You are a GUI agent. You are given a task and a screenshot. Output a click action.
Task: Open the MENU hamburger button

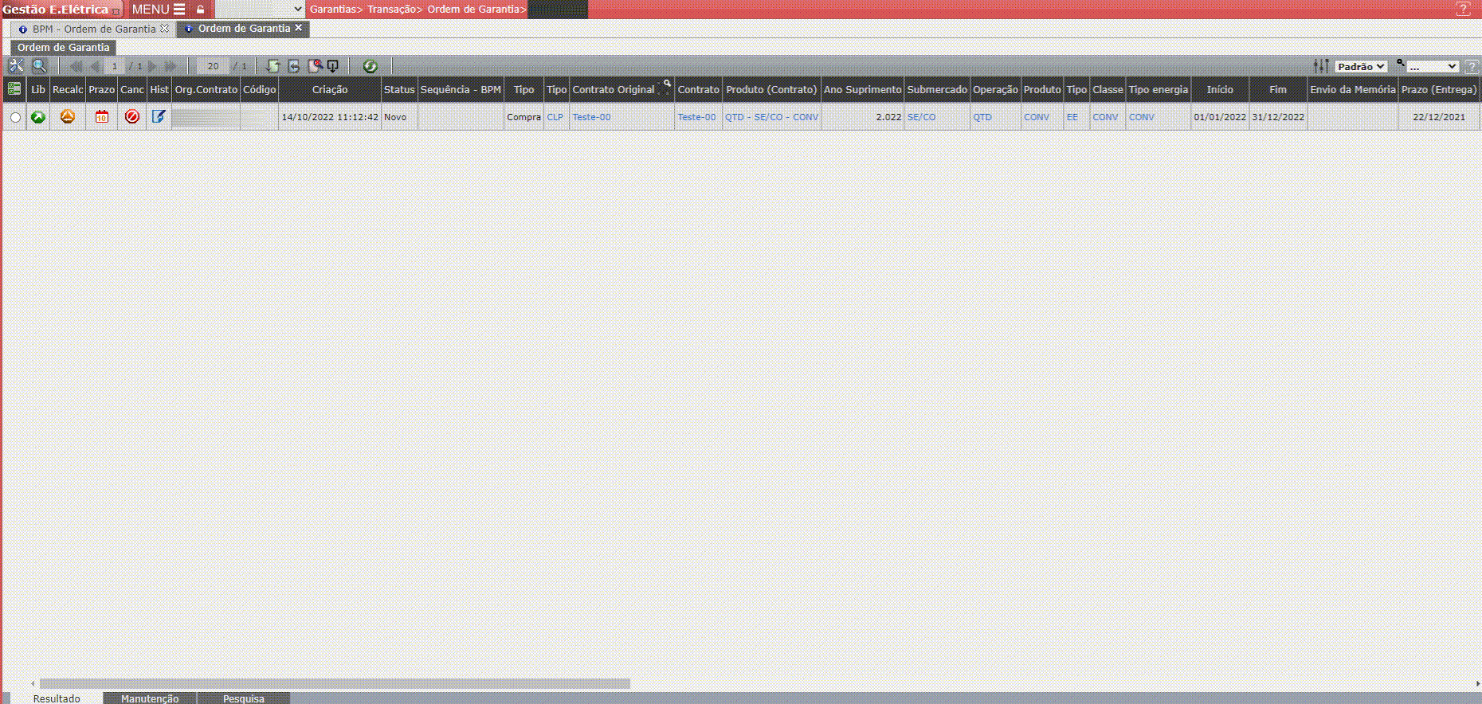pos(158,10)
